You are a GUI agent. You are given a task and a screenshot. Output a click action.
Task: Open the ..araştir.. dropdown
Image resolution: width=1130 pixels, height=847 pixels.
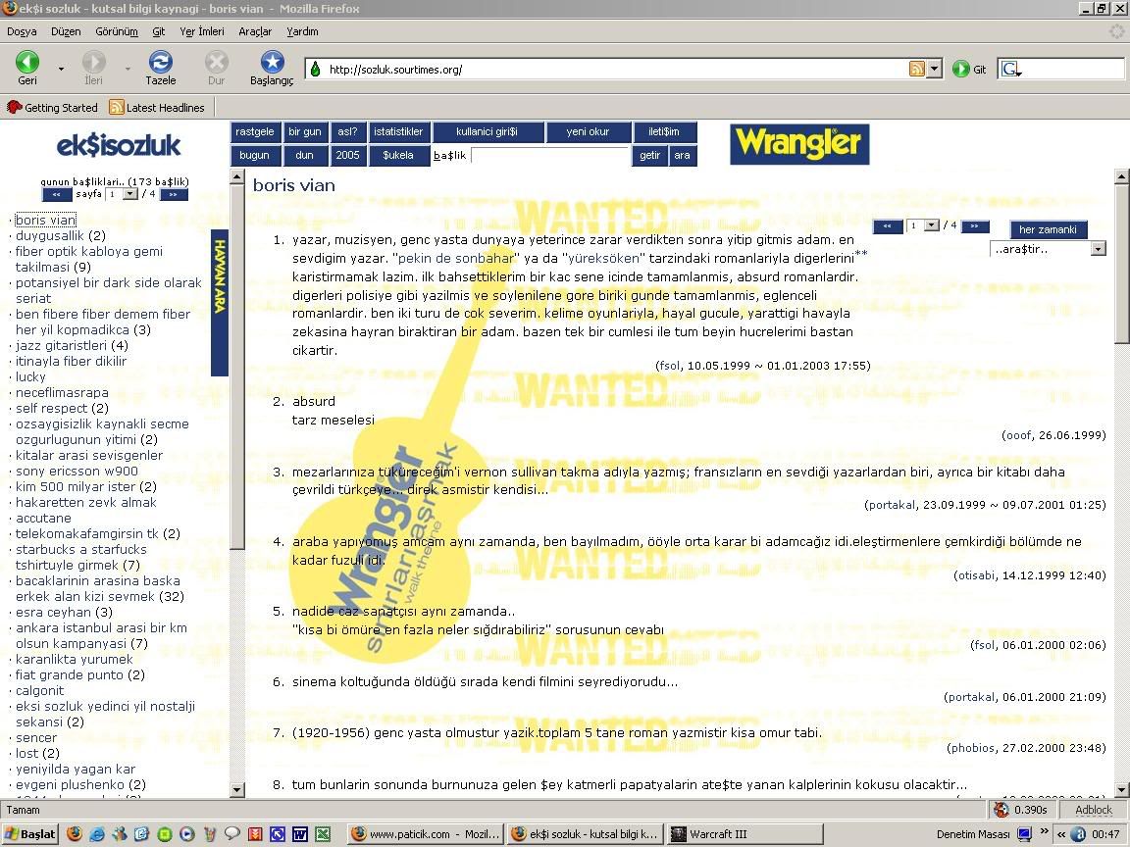pos(1048,249)
